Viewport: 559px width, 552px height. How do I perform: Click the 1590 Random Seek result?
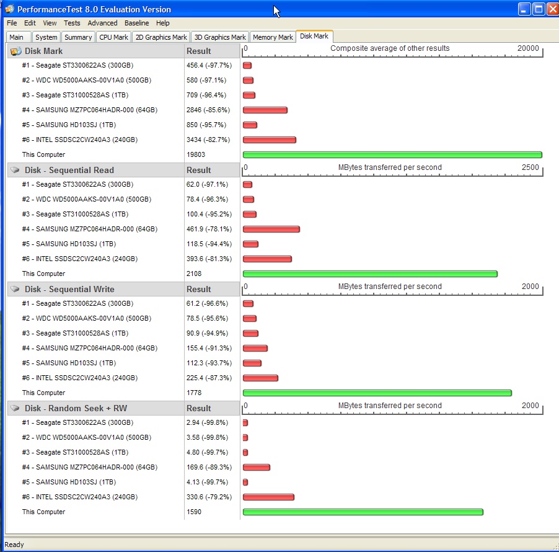[194, 512]
